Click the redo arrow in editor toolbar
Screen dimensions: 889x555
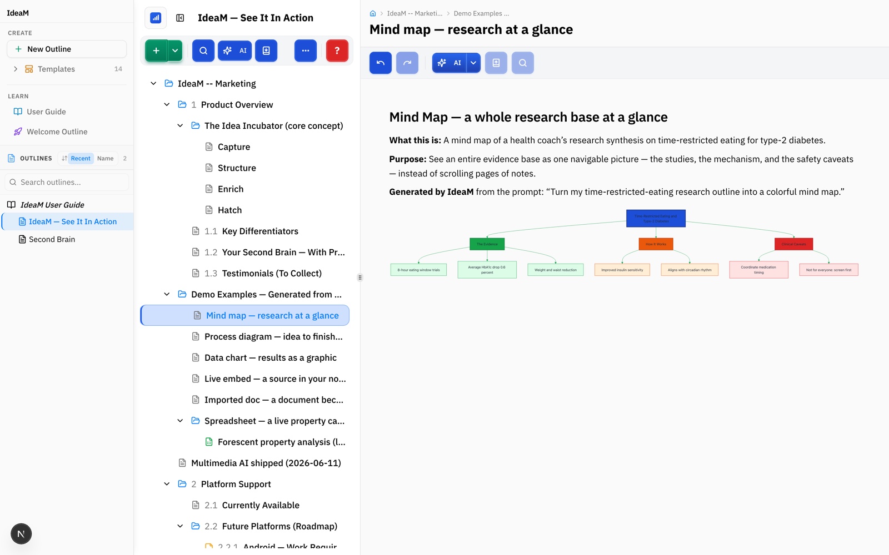[x=407, y=63]
